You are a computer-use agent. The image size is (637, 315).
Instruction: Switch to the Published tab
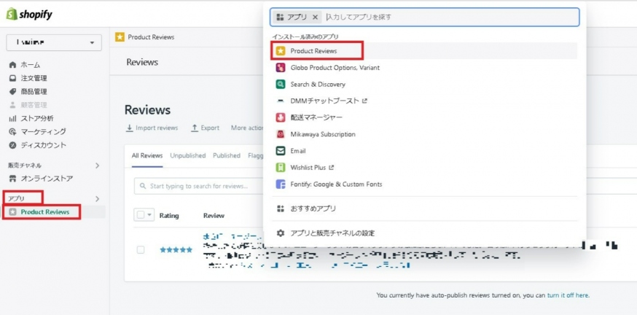pyautogui.click(x=227, y=155)
